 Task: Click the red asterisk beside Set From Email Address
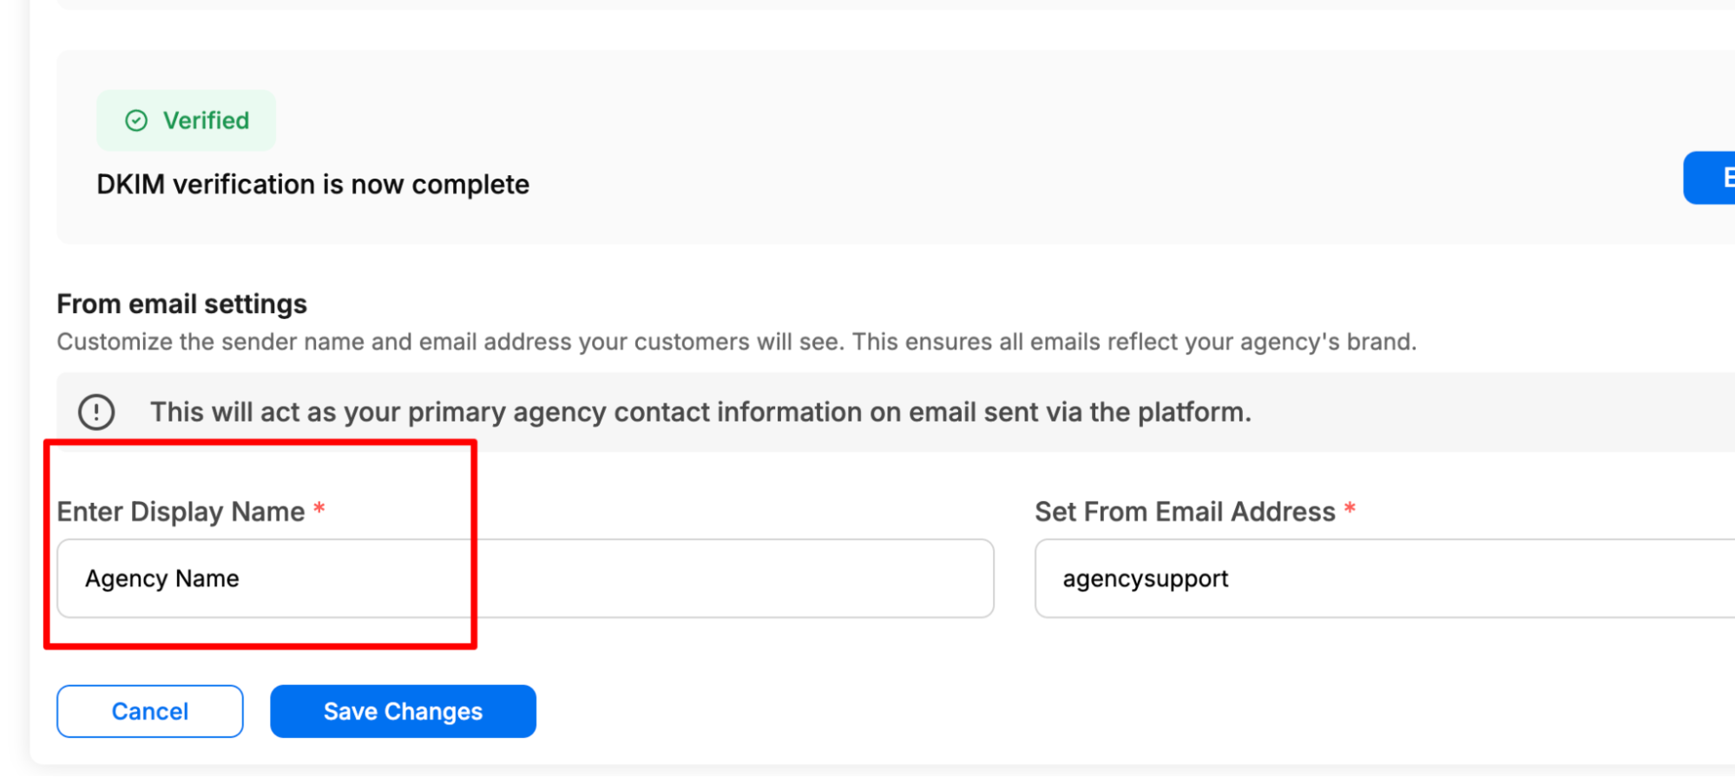point(1350,508)
